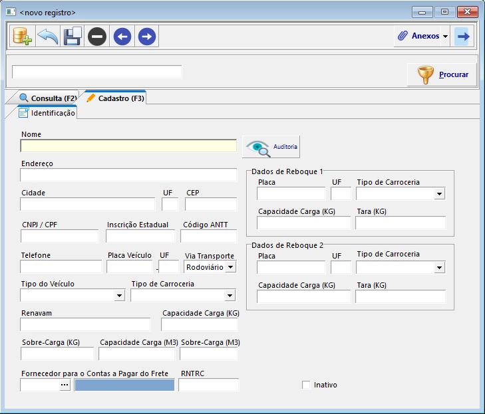This screenshot has width=485, height=414.
Task: Click the CNPJ / CPF field
Action: 60,236
